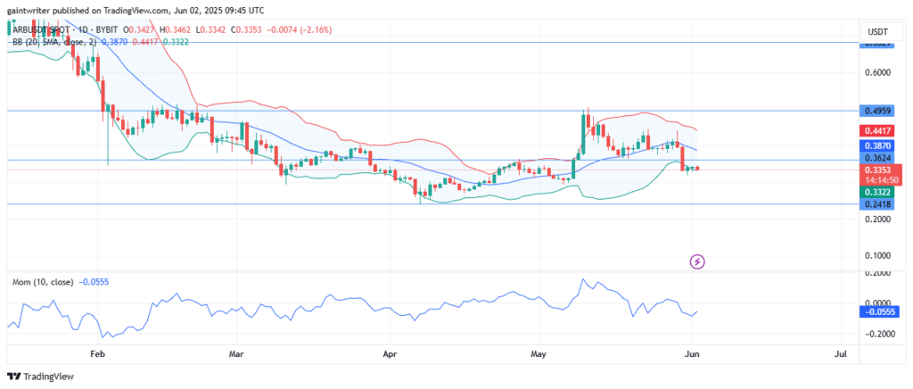Click the purple lightning bolt icon

[x=697, y=261]
